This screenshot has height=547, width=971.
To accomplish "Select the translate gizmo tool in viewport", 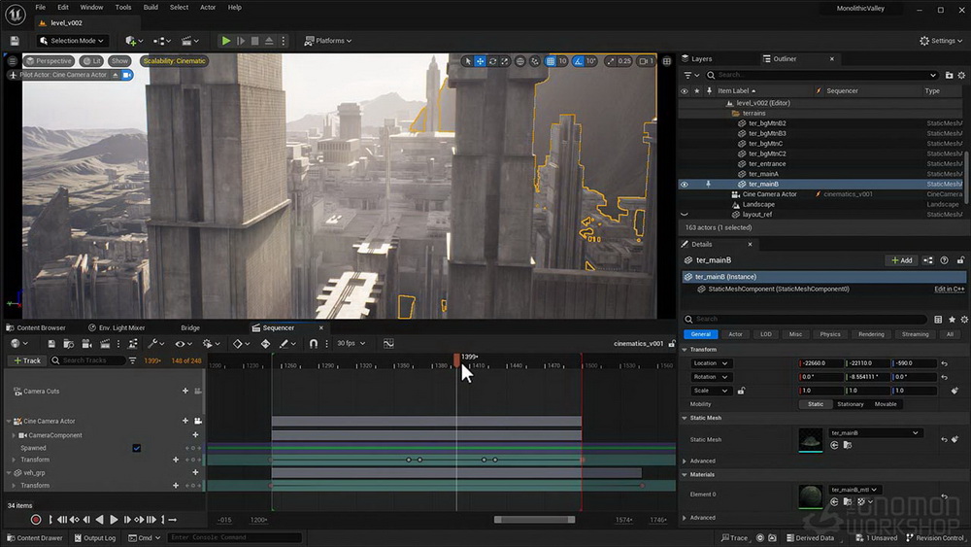I will tap(480, 61).
